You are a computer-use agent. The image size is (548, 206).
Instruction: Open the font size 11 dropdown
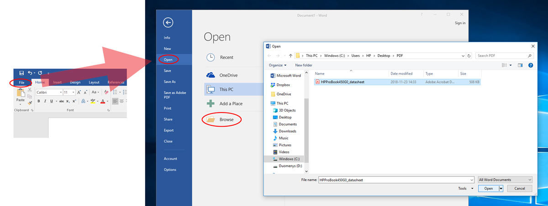[73, 92]
